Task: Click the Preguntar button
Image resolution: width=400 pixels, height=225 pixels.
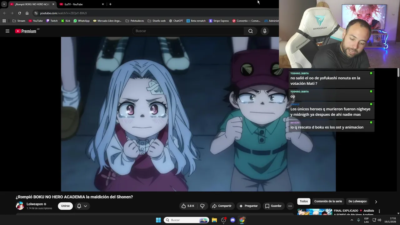Action: (248, 206)
